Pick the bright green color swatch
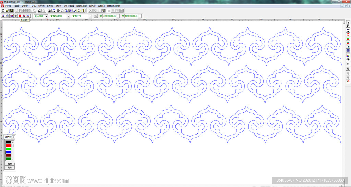Screen dimensions: 351x187 point(8,149)
